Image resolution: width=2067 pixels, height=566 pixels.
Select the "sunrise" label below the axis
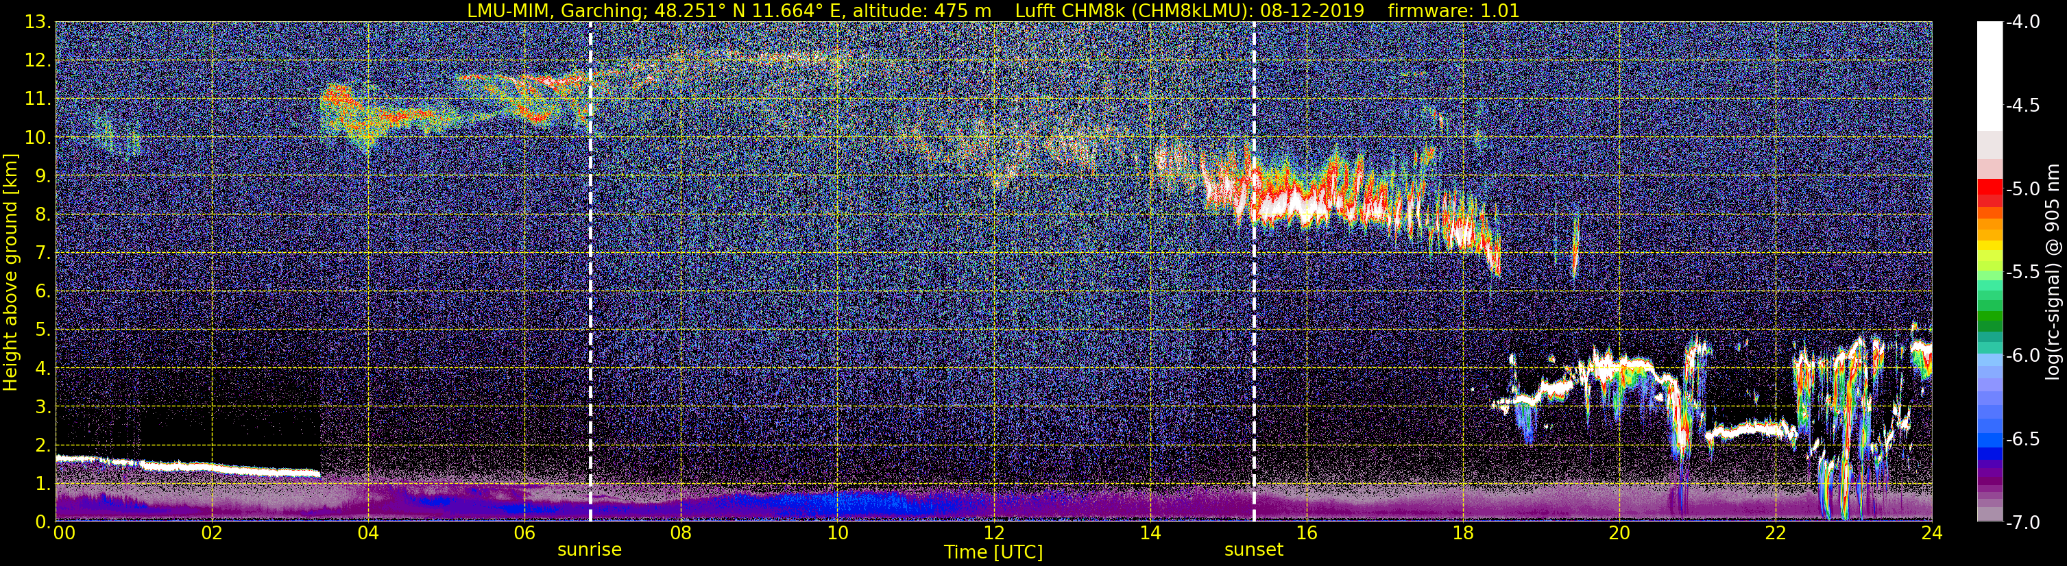(x=590, y=550)
